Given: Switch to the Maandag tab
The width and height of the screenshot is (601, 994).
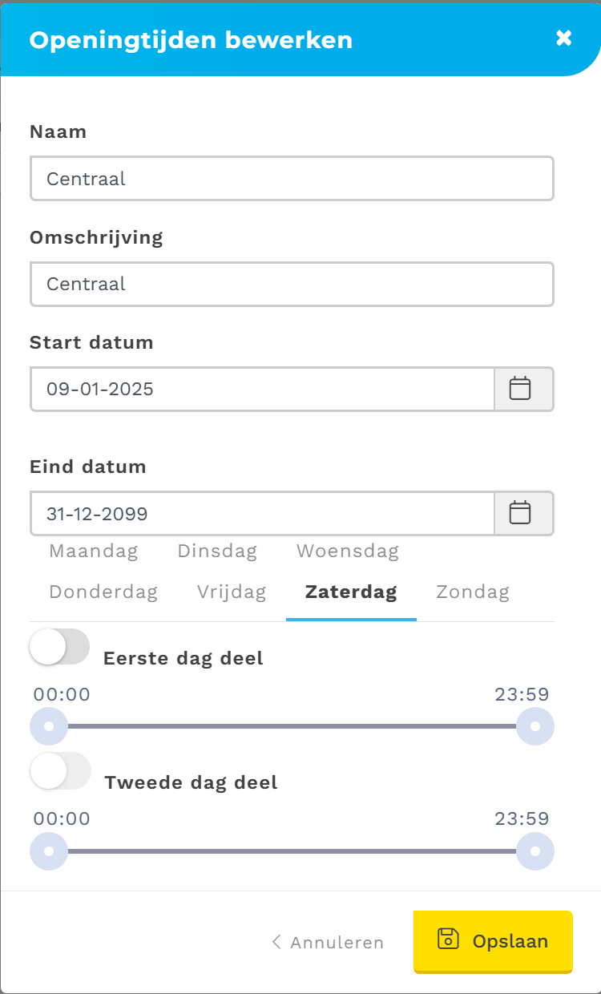Looking at the screenshot, I should coord(94,552).
